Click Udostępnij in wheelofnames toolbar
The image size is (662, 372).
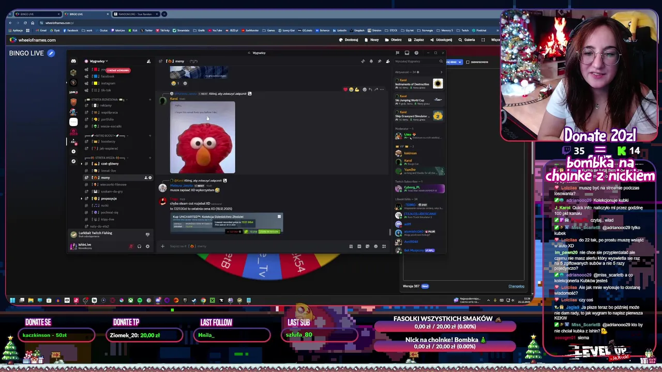tap(441, 40)
